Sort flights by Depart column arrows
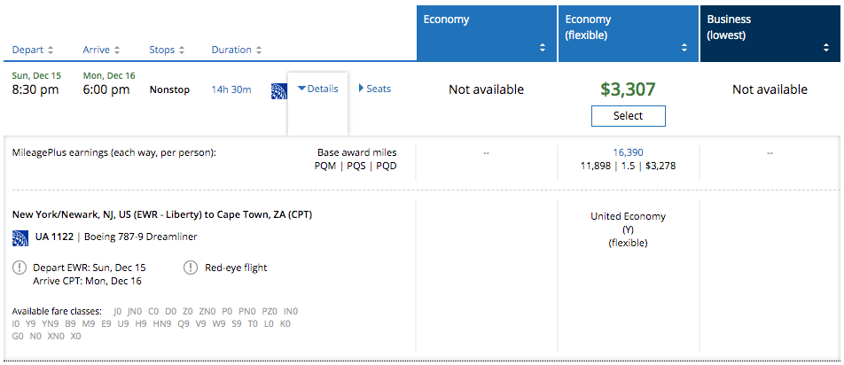 51,50
